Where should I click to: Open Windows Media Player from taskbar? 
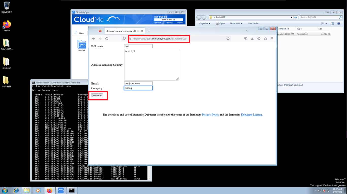pos(38,190)
